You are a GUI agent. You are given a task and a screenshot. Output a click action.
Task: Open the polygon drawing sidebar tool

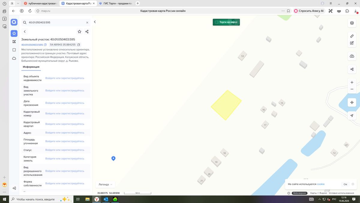pos(14,42)
